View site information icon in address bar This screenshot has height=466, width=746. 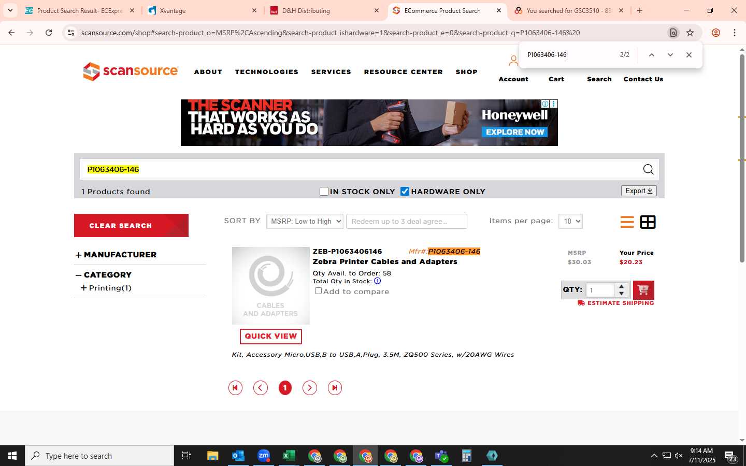71,33
